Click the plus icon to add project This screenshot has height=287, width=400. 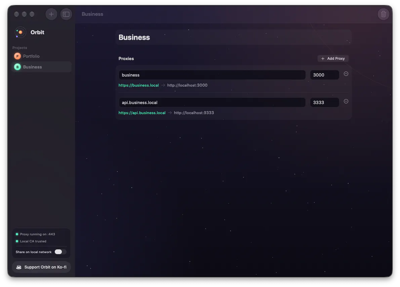click(51, 14)
